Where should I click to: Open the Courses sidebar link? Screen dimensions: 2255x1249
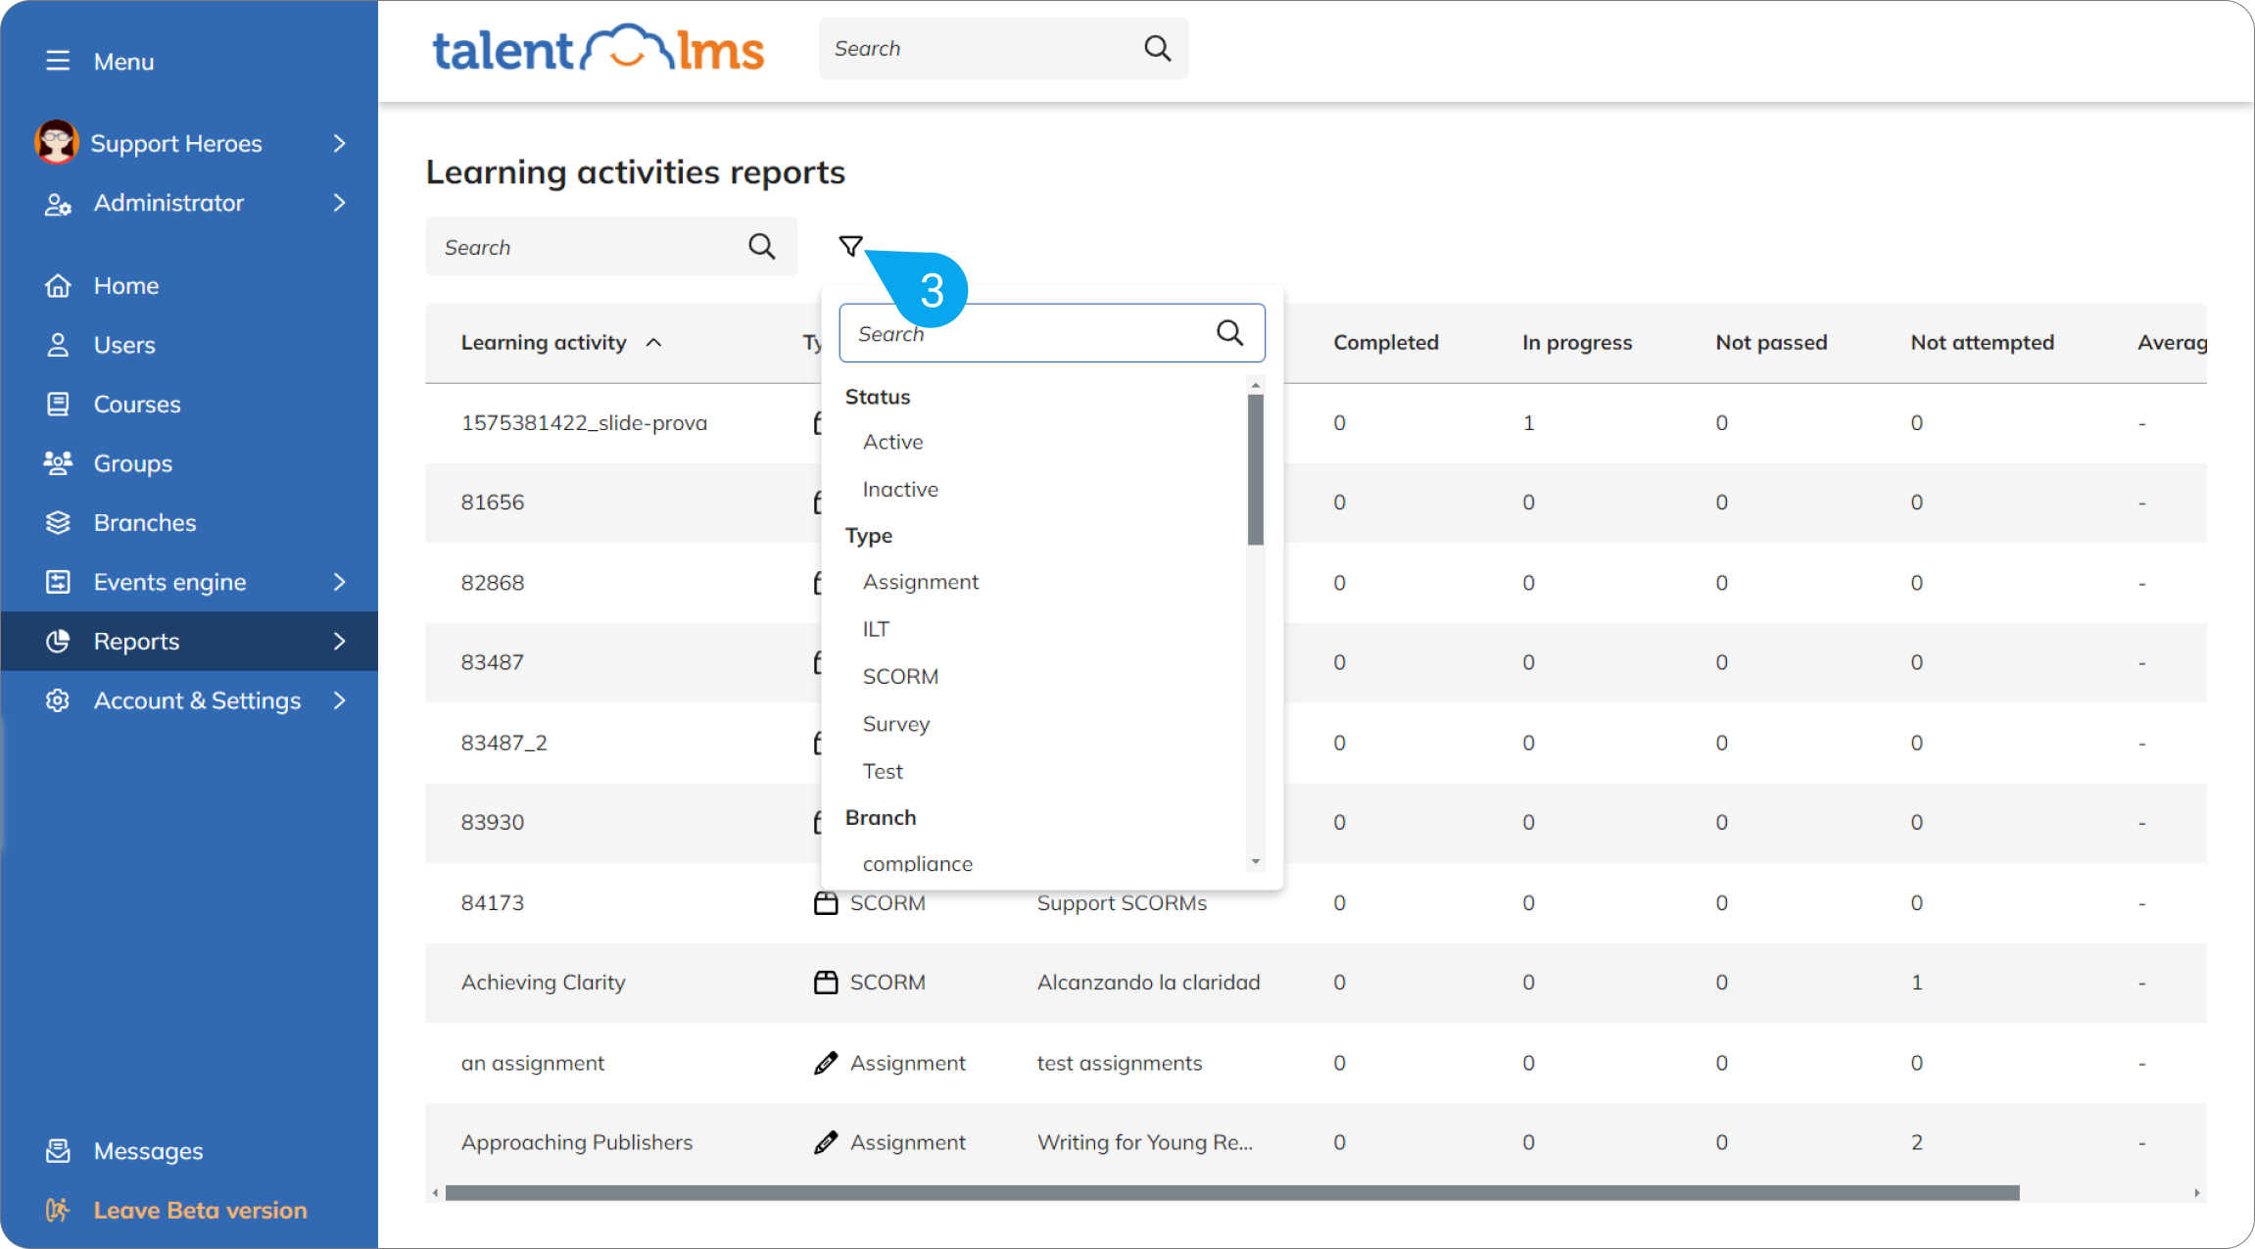137,405
